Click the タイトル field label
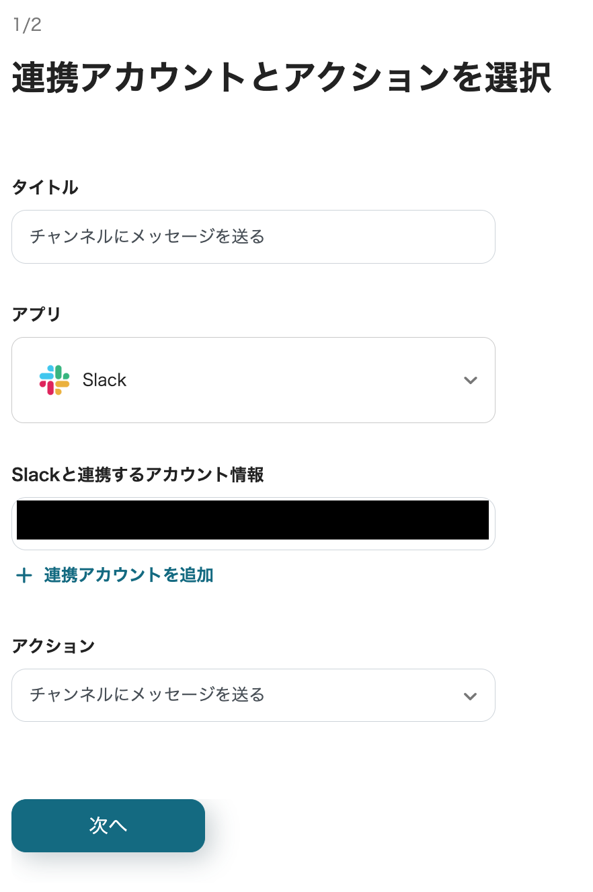The width and height of the screenshot is (593, 892). tap(45, 188)
